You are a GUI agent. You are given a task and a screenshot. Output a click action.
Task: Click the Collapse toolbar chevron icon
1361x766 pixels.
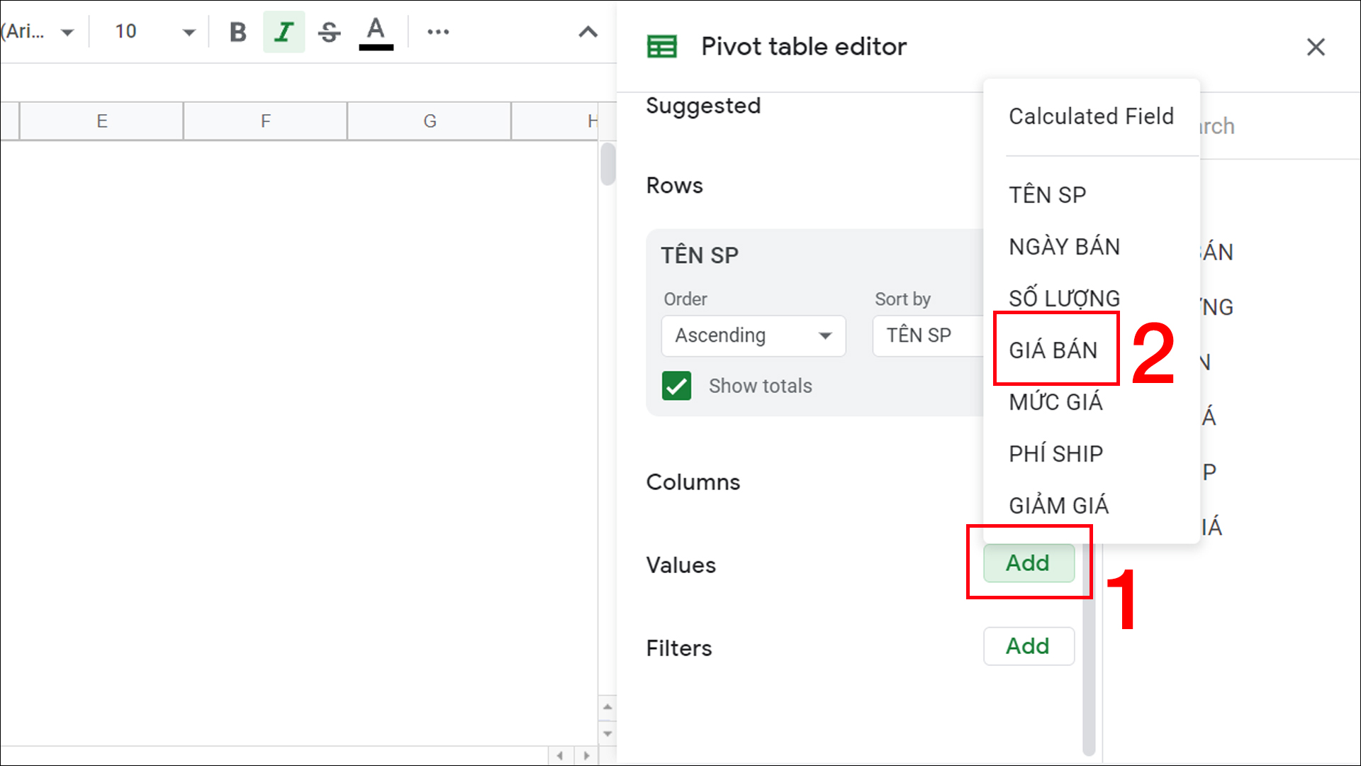pos(588,32)
